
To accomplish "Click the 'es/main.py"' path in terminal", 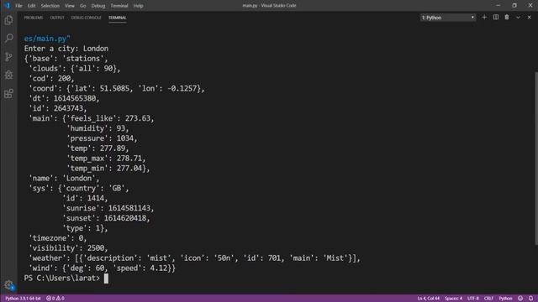I will [47, 39].
